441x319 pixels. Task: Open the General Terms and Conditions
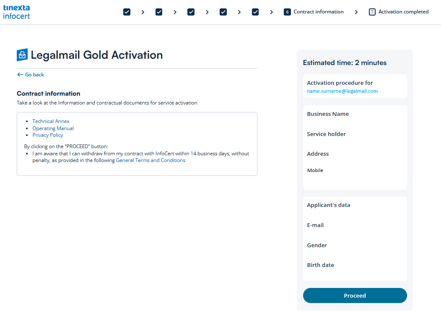(x=150, y=160)
